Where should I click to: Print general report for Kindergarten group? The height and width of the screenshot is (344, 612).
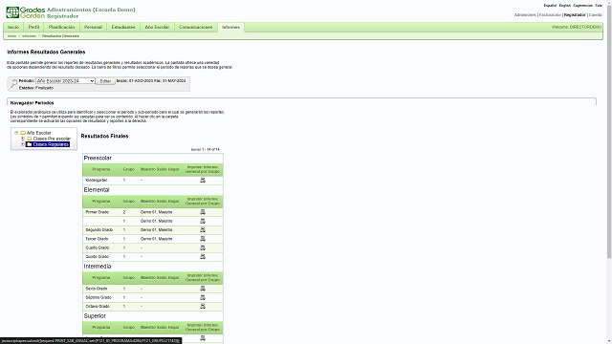tap(203, 181)
